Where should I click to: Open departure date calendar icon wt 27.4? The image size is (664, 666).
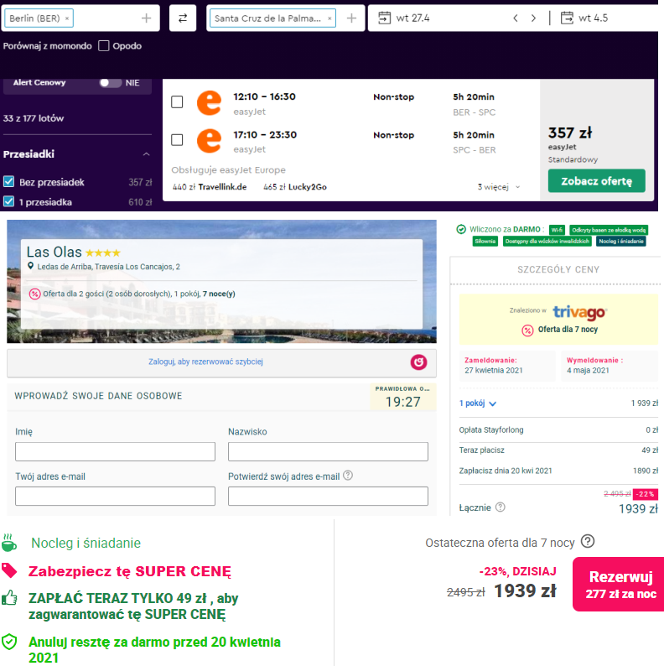click(384, 18)
